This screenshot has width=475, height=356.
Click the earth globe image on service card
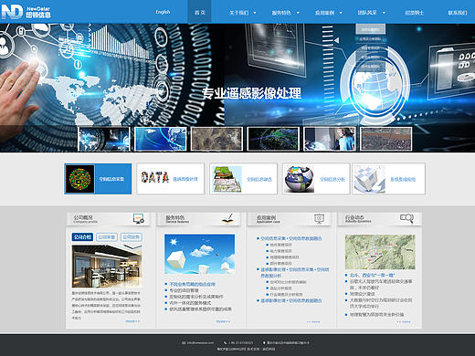pos(299,179)
